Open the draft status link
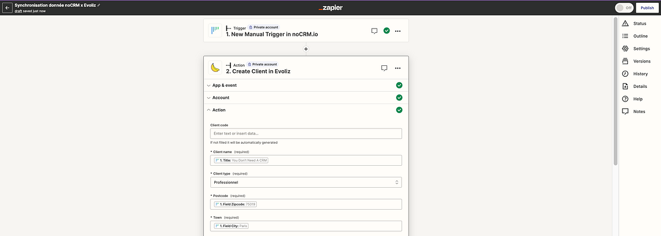This screenshot has width=661, height=236. tap(18, 11)
